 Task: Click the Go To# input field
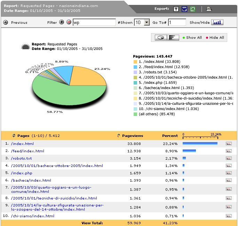pos(177,22)
